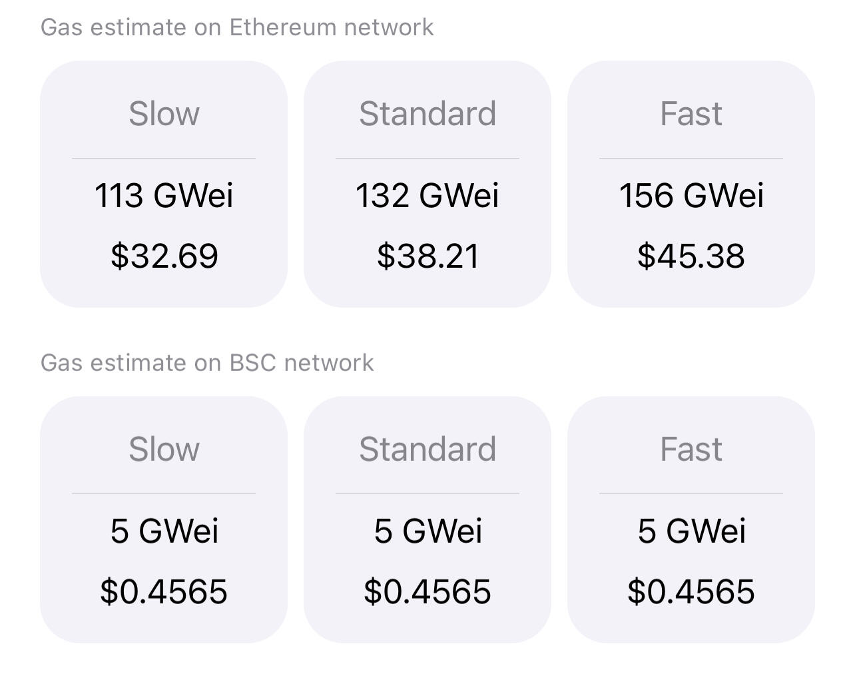
Task: Click the 156 GWei value
Action: (691, 196)
